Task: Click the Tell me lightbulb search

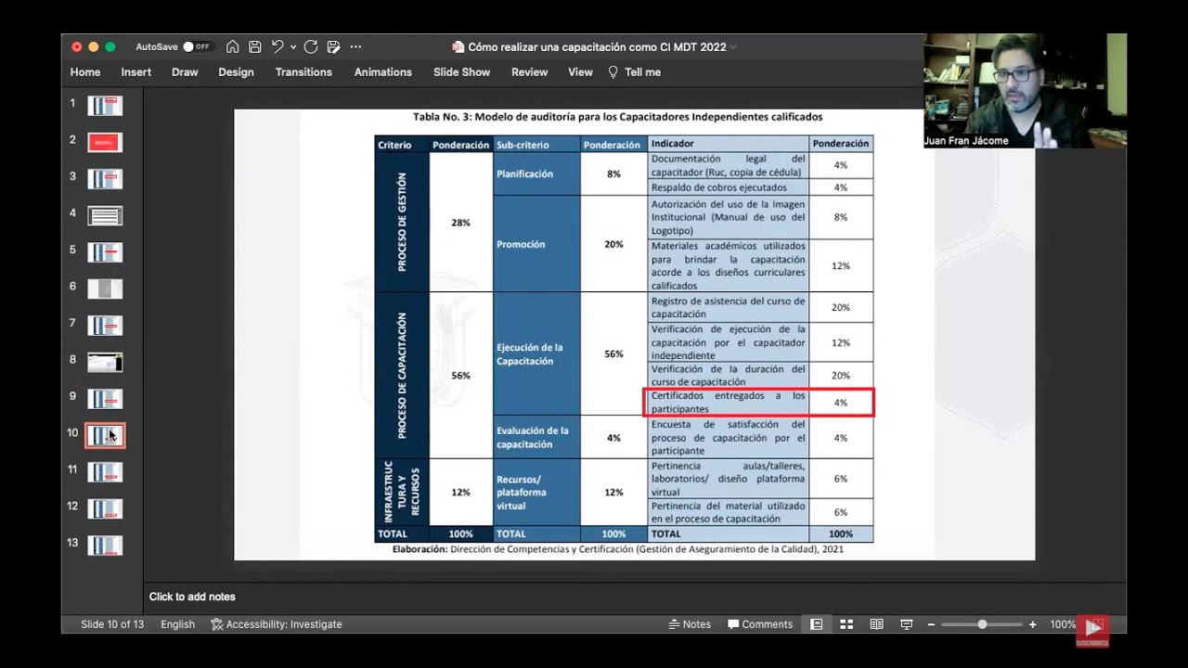Action: (634, 72)
